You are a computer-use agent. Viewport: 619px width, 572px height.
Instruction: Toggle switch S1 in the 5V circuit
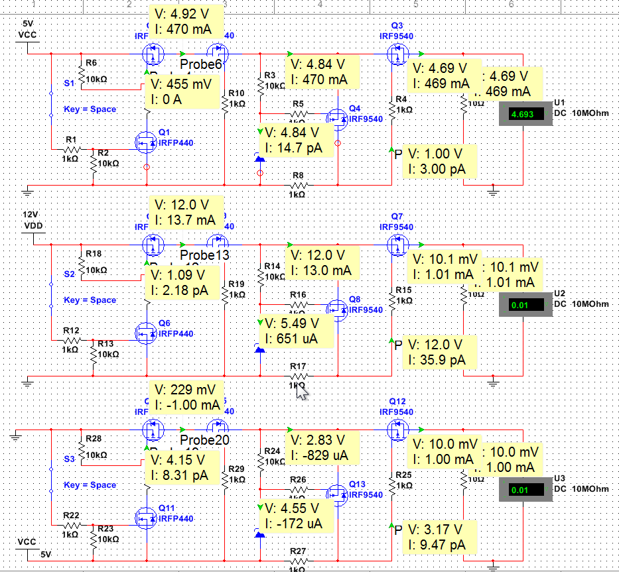click(x=51, y=104)
